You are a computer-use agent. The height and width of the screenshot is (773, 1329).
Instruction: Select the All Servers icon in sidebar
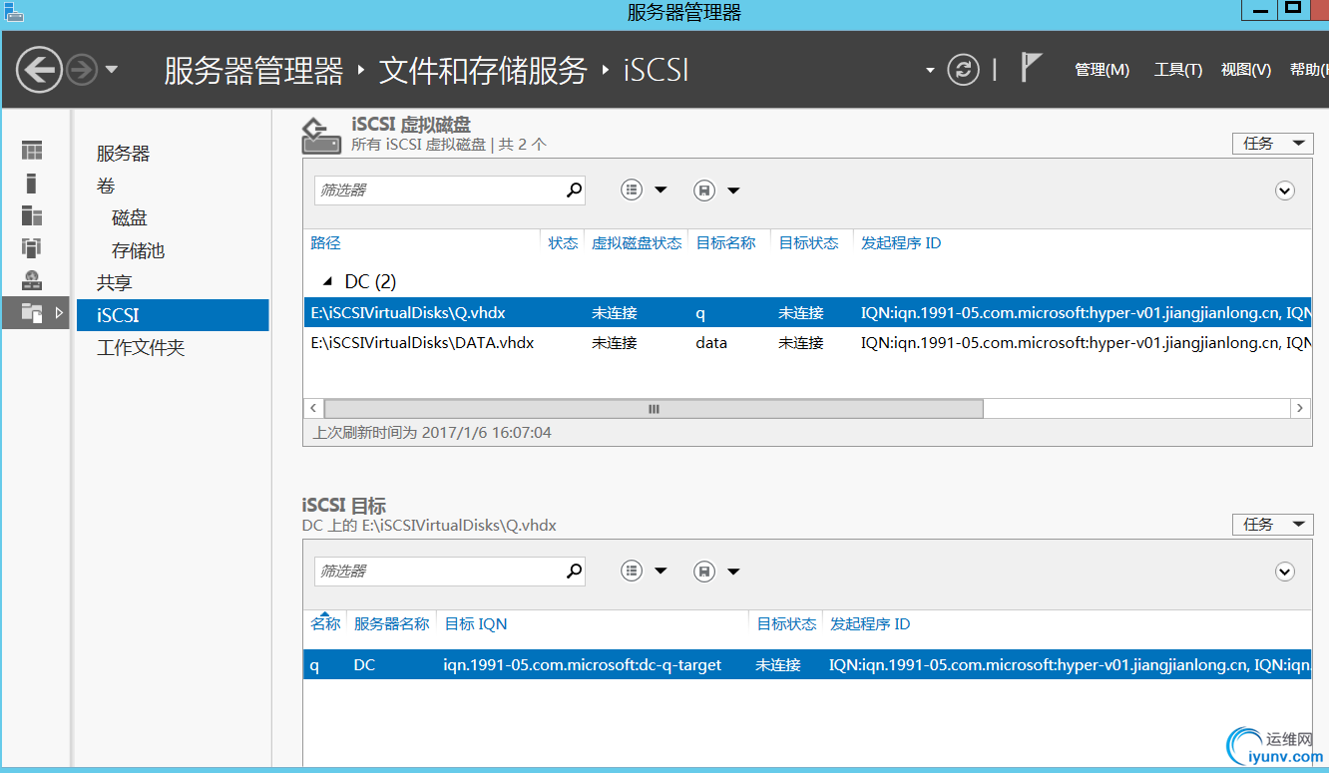pos(33,215)
